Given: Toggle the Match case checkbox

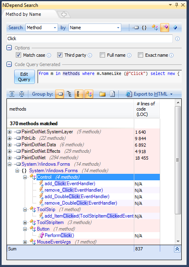Looking at the screenshot, I should [x=18, y=55].
